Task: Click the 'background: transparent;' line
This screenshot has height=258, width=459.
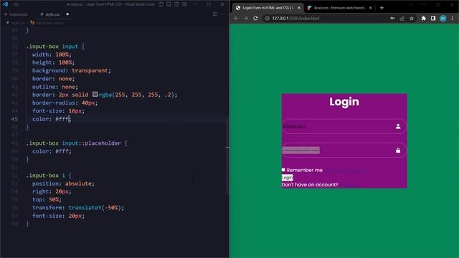Action: coord(72,70)
